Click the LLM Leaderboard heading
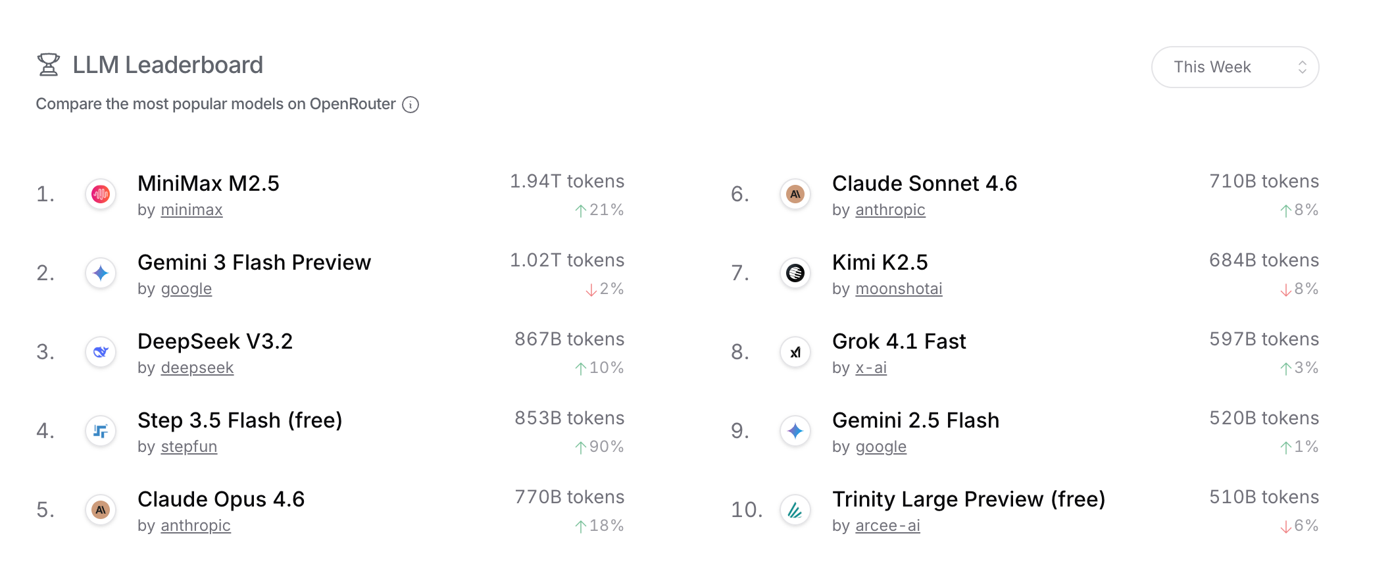 click(x=168, y=65)
